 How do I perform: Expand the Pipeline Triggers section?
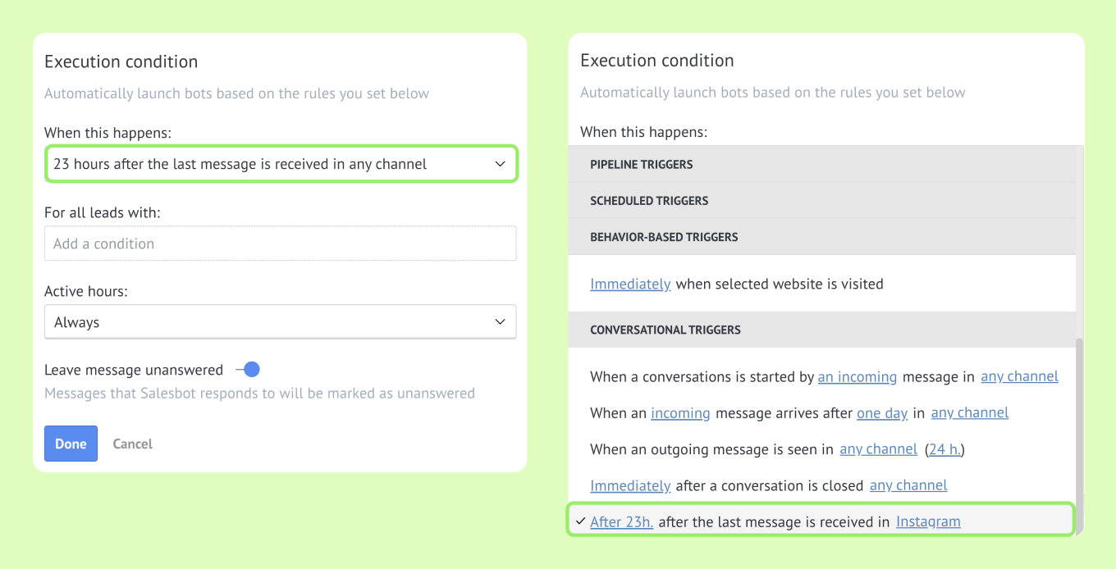(821, 164)
